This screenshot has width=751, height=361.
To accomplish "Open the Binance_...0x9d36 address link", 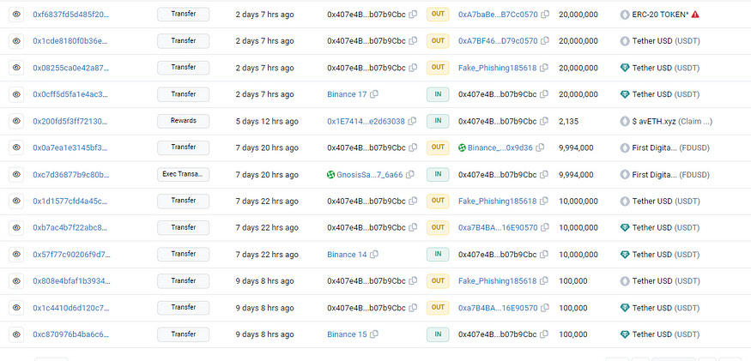I will coord(500,147).
